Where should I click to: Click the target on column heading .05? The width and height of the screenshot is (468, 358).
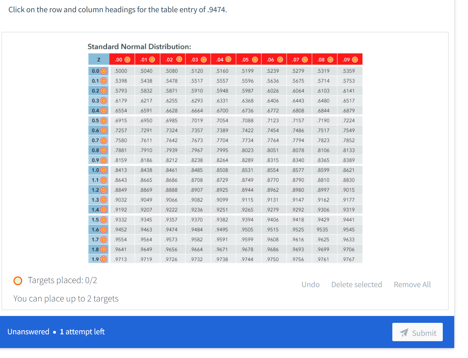pyautogui.click(x=255, y=59)
